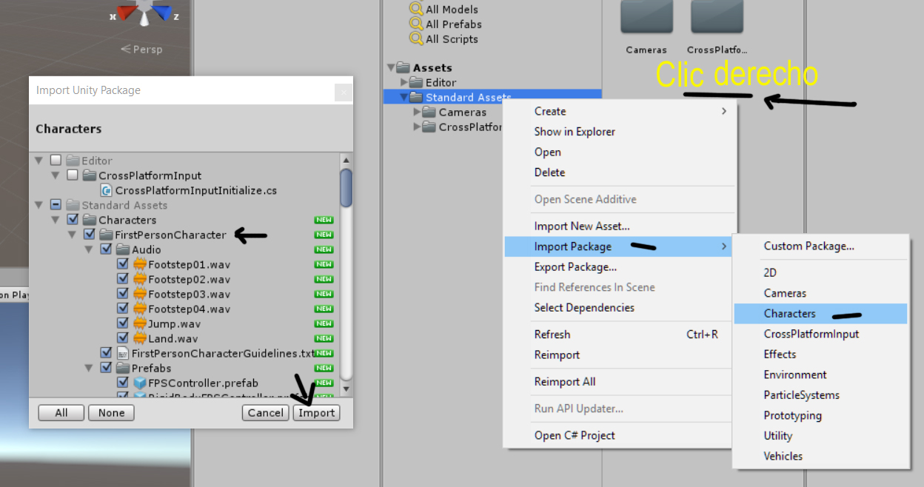Click the Editor folder icon under Assets
This screenshot has width=924, height=487.
(x=417, y=82)
